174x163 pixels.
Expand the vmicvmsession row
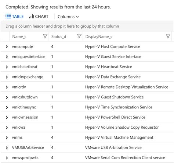point(7,117)
